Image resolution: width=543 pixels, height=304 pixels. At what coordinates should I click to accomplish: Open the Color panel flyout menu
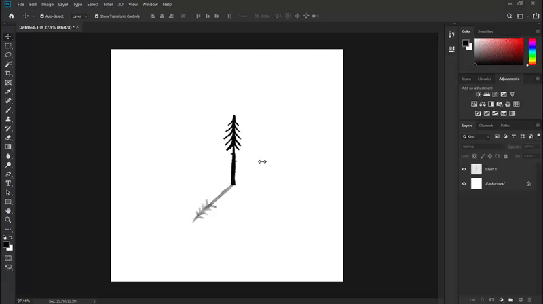point(538,31)
